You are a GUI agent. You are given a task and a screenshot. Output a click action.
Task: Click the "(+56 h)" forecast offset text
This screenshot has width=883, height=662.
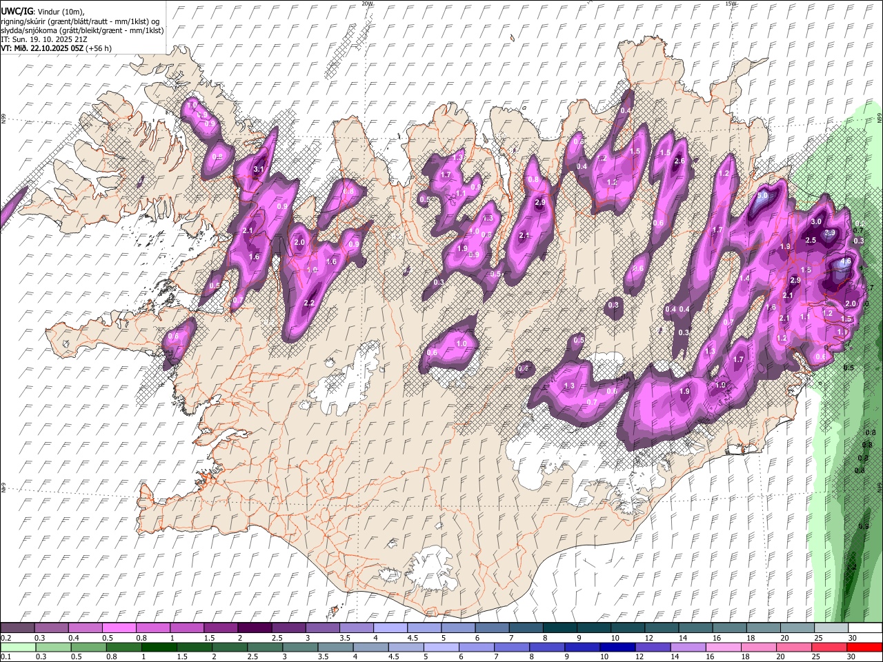click(x=99, y=48)
